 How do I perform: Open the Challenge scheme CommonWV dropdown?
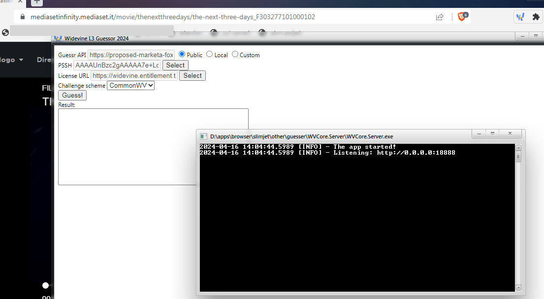130,85
